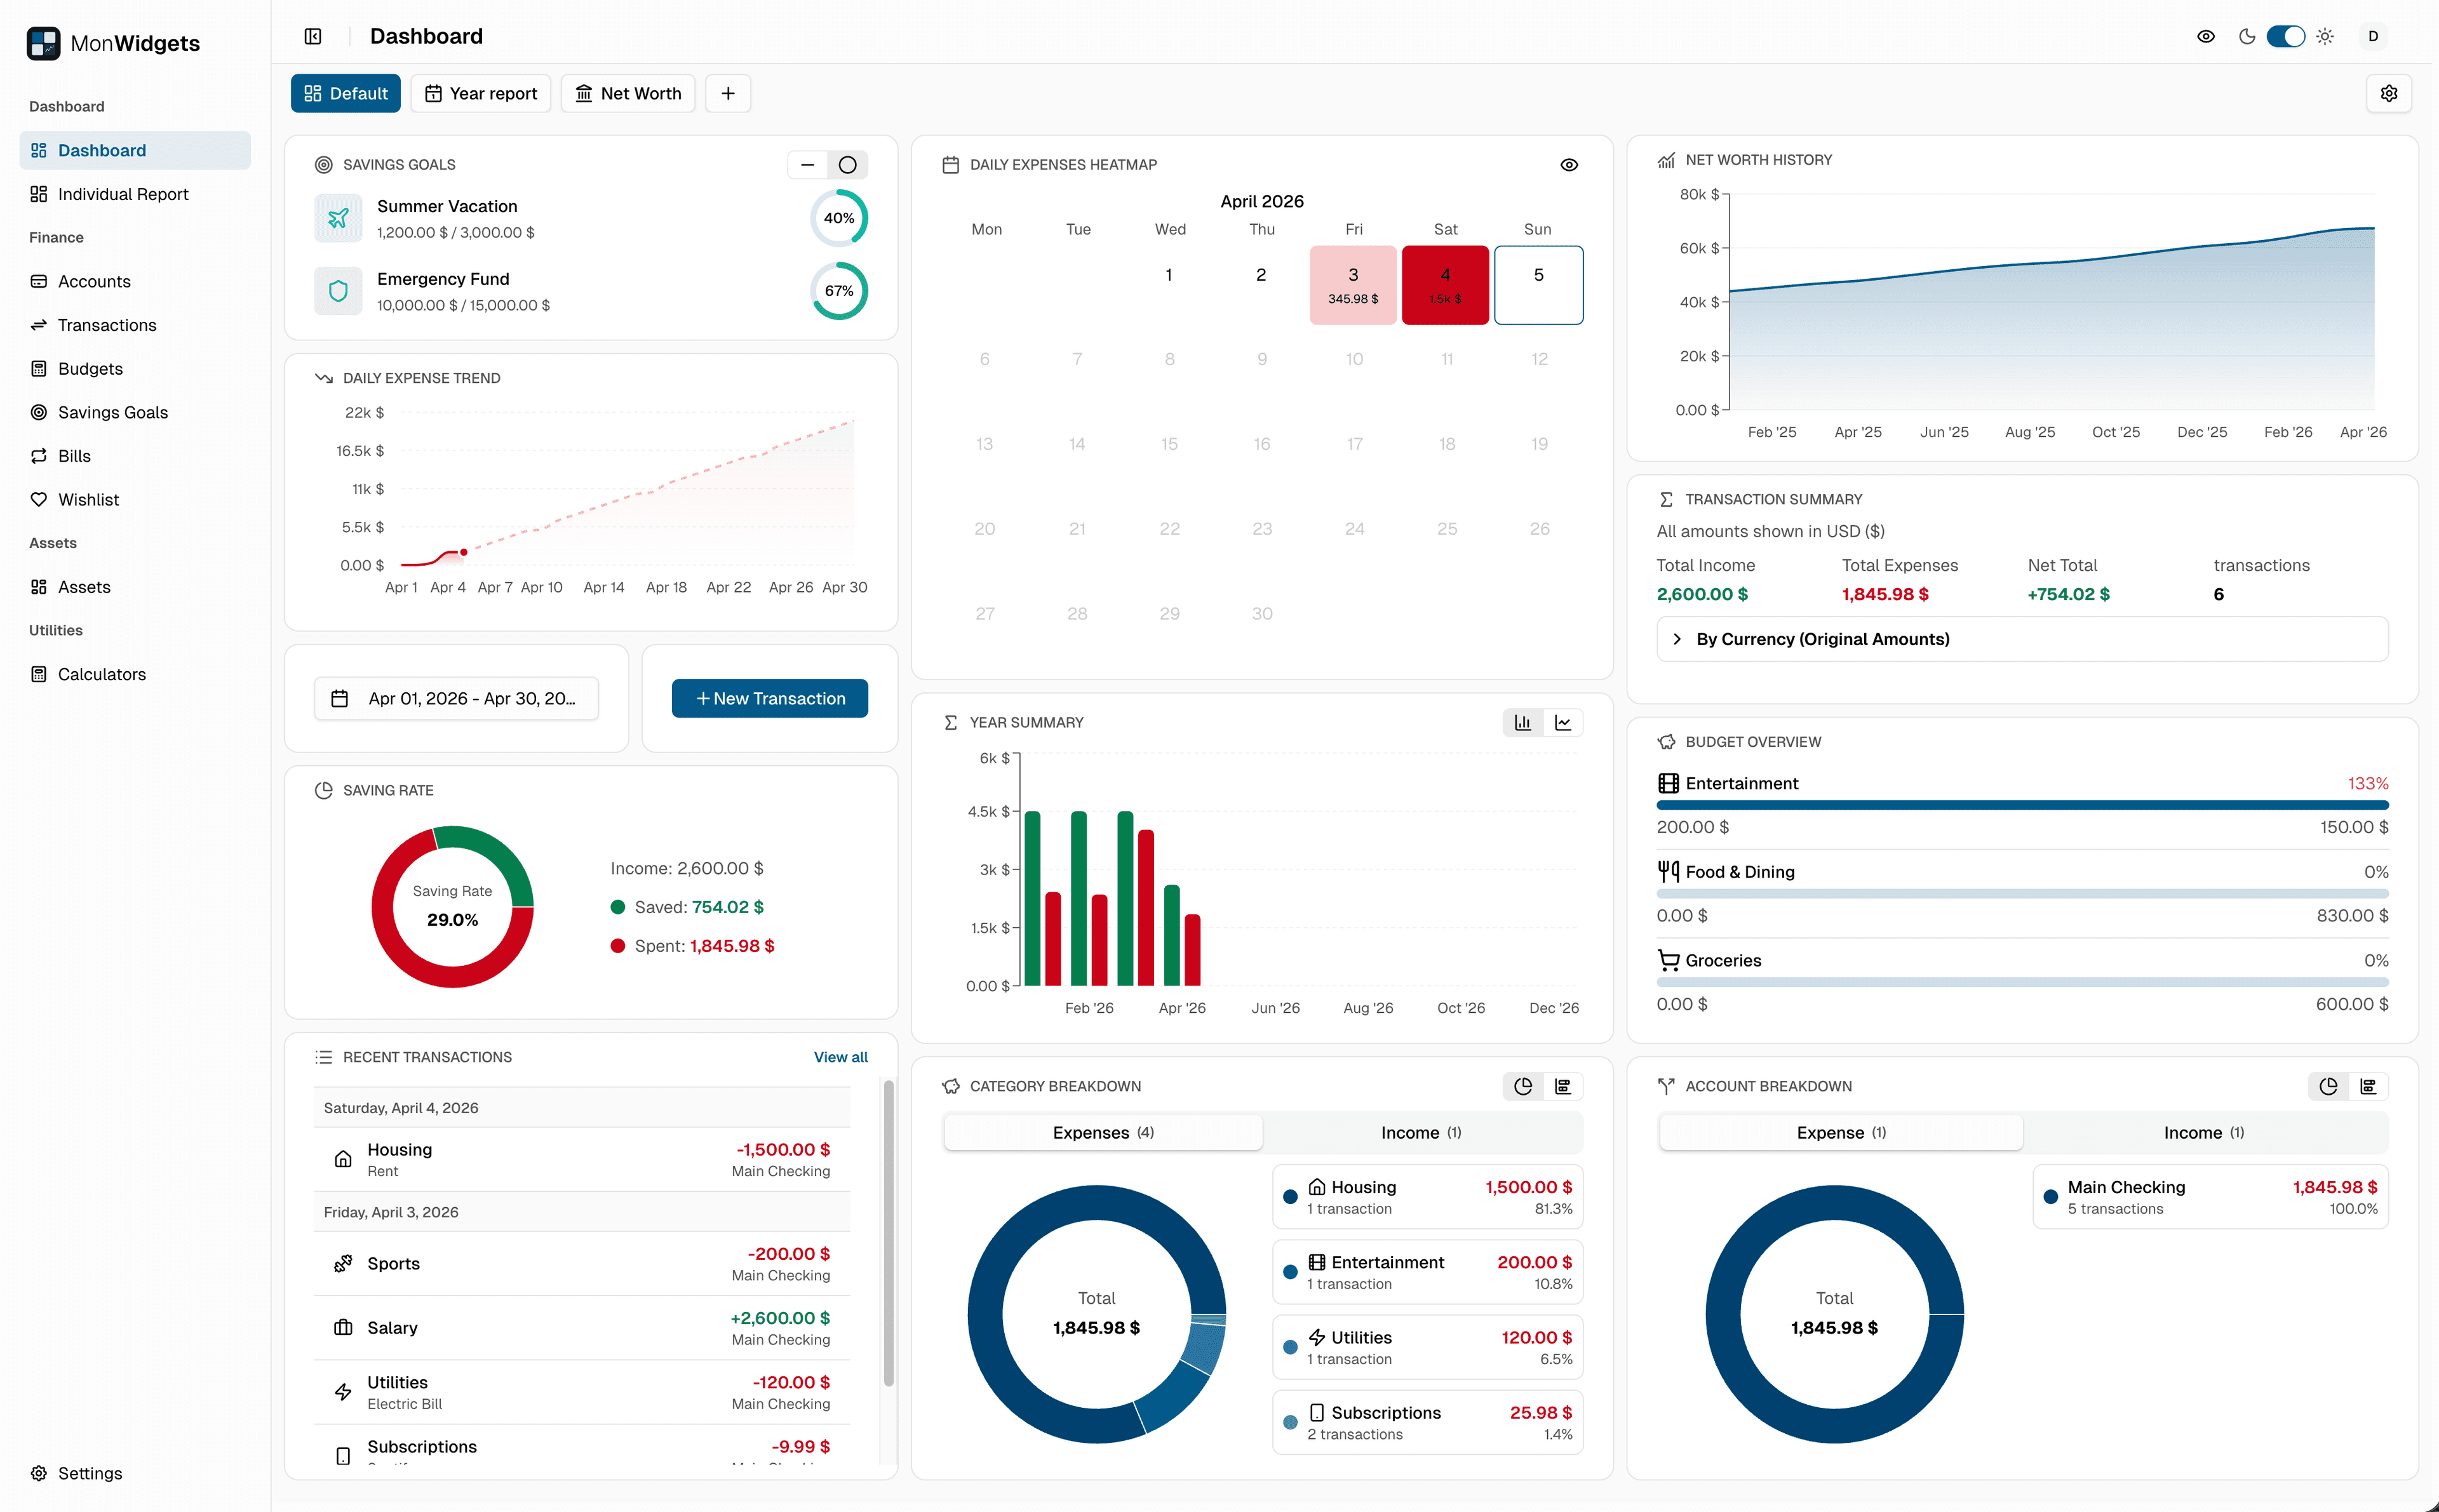The height and width of the screenshot is (1512, 2439).
Task: Show Category Breakdown as bar list
Action: (x=1563, y=1086)
